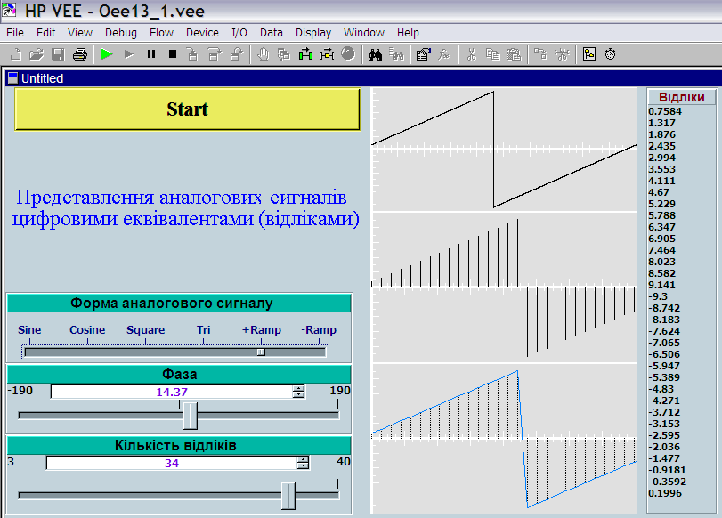Select Square signal shape label
This screenshot has height=518, width=722.
coord(145,329)
